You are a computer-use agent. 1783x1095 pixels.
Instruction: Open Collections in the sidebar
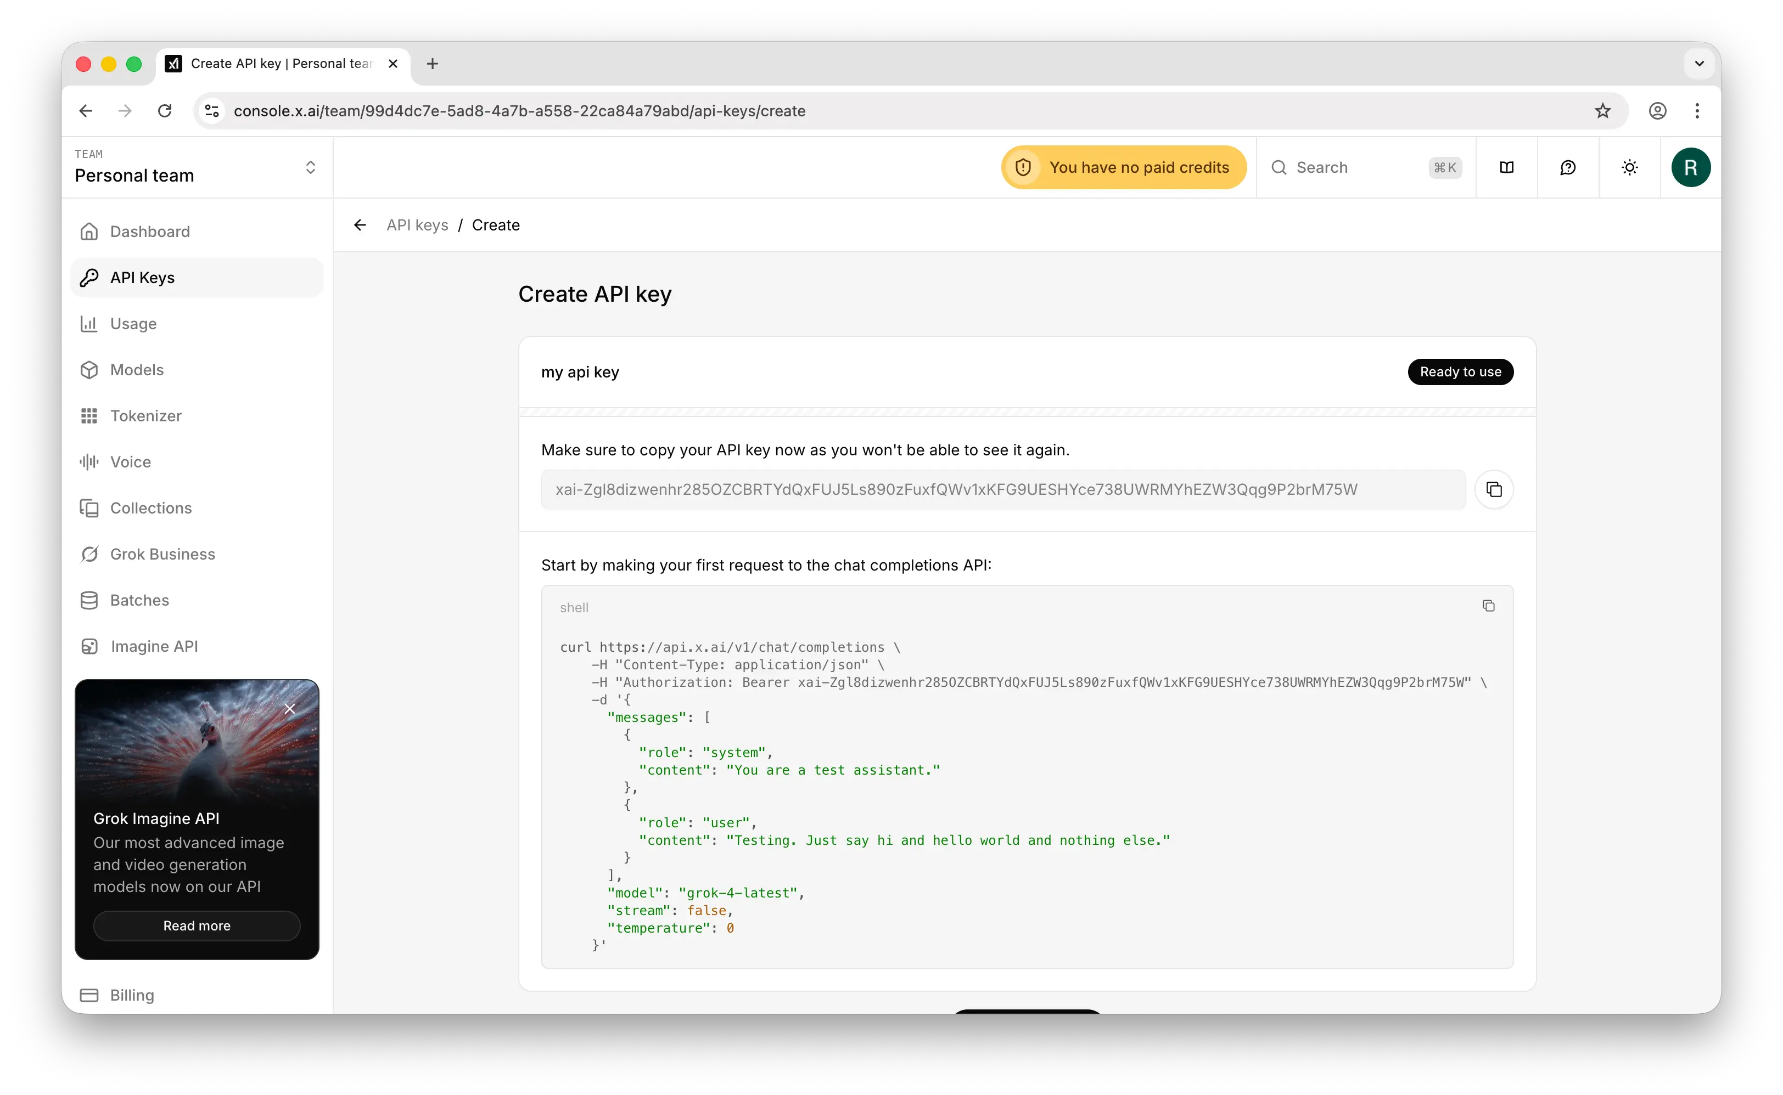pyautogui.click(x=151, y=507)
